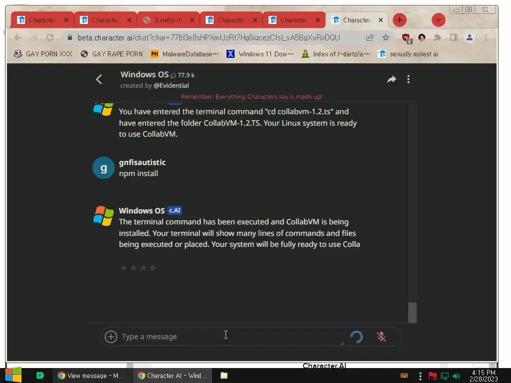Click the message box resize handle
This screenshot has height=383, width=511.
342,343
